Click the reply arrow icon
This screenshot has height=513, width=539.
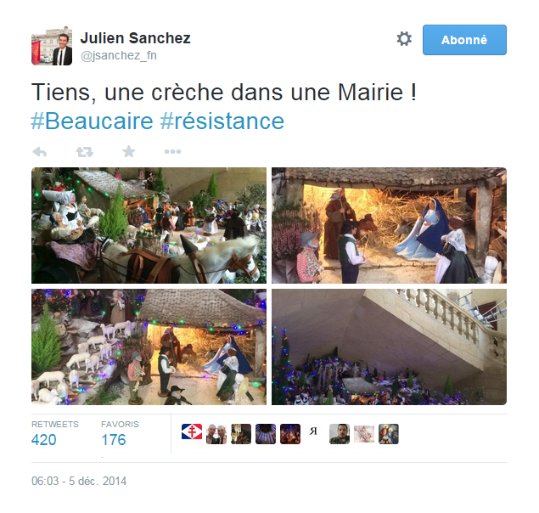coord(40,152)
